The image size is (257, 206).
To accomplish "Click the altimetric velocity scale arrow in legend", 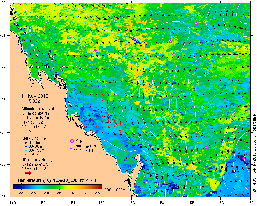I will pyautogui.click(x=28, y=131).
